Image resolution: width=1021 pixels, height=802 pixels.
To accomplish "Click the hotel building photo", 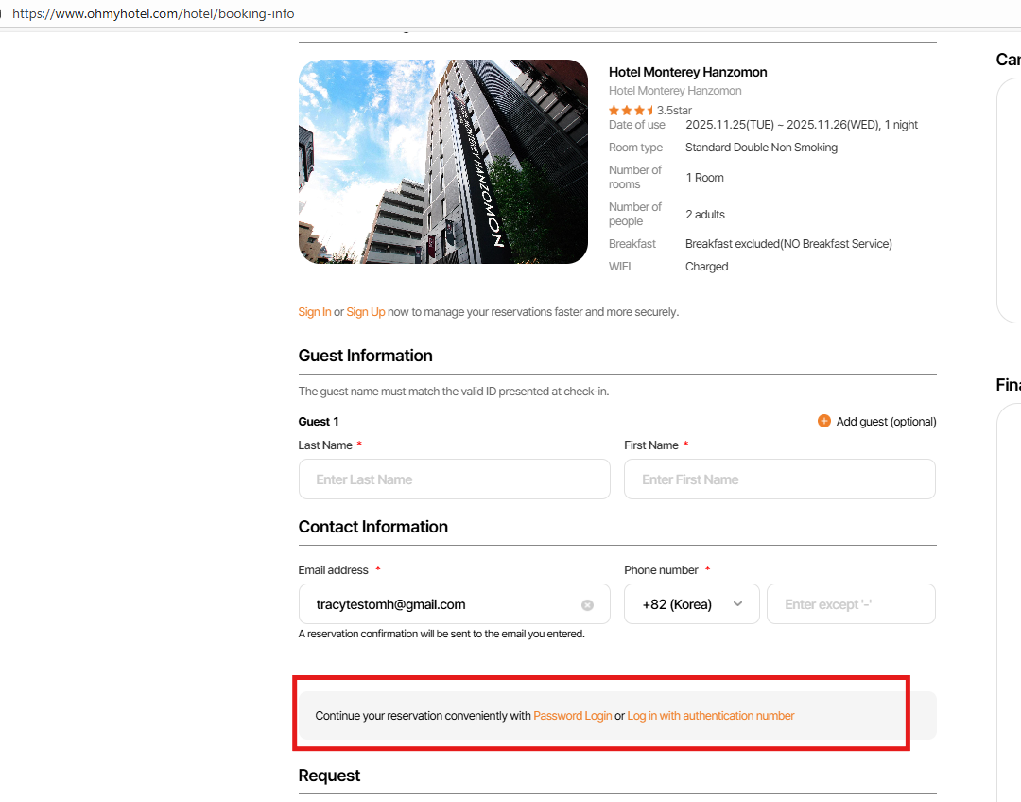I will [443, 162].
